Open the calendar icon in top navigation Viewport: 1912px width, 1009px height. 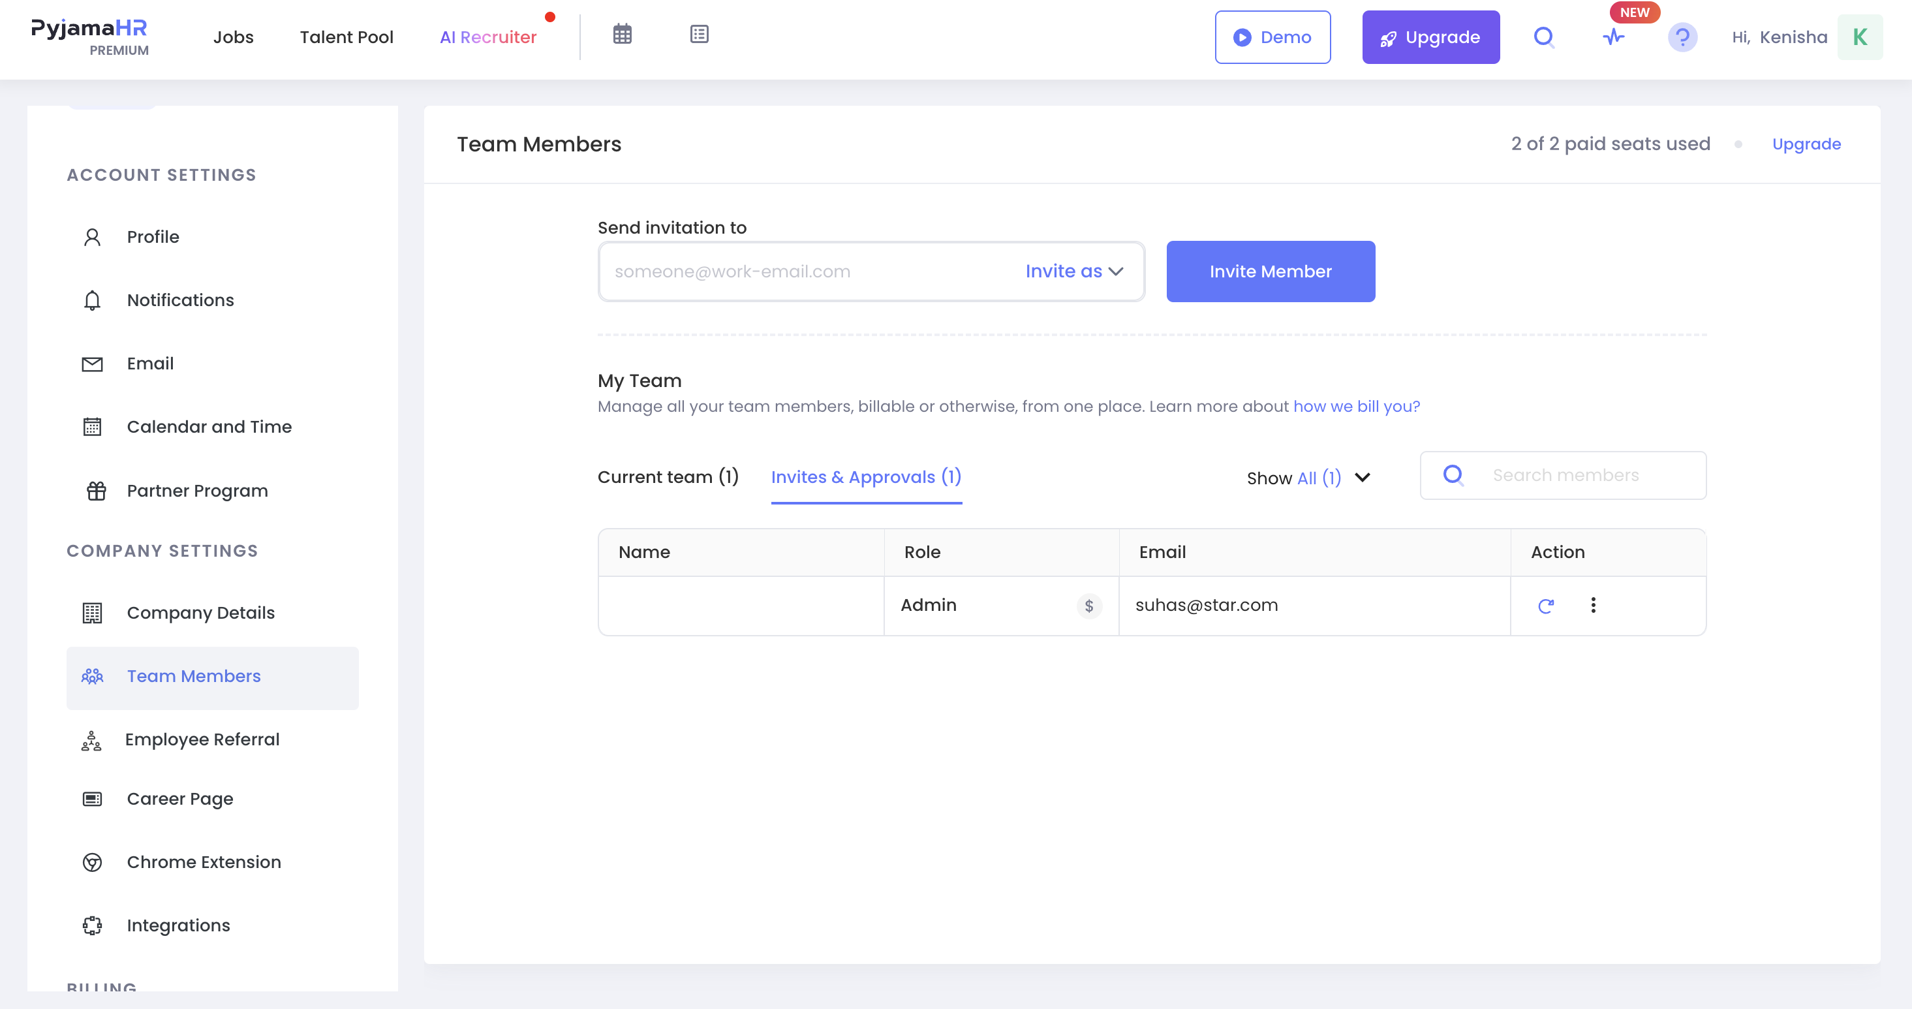[x=622, y=34]
